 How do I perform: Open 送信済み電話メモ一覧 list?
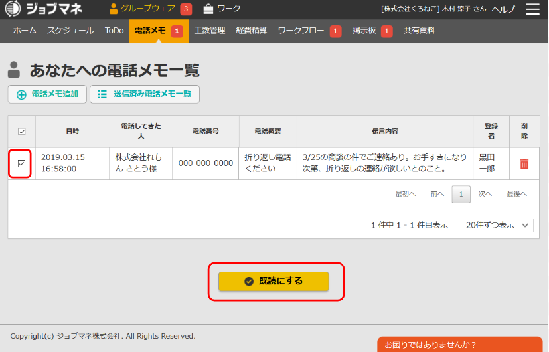[x=145, y=94]
